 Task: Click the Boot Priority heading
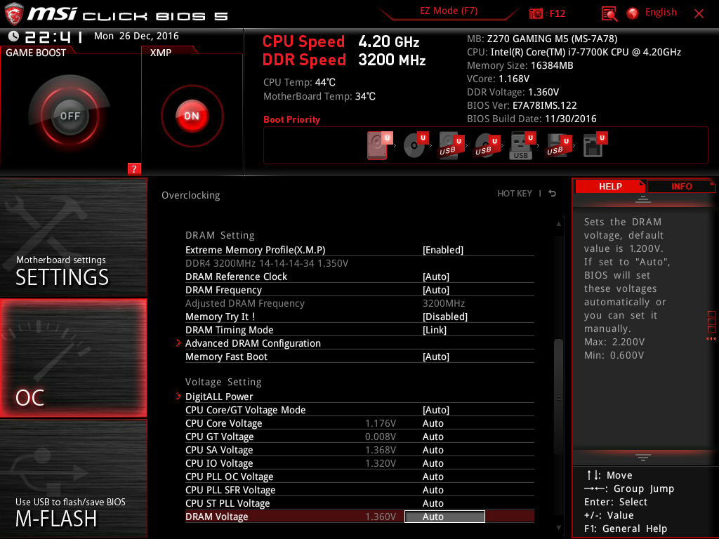(291, 119)
